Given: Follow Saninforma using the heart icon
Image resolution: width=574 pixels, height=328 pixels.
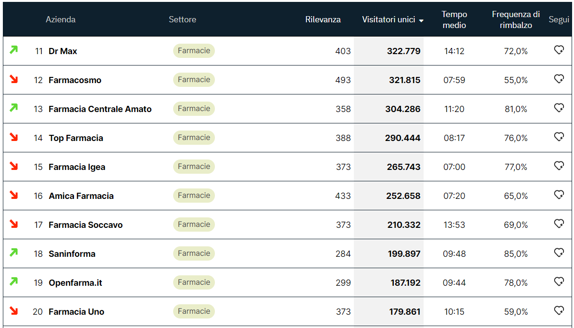Looking at the screenshot, I should 559,253.
